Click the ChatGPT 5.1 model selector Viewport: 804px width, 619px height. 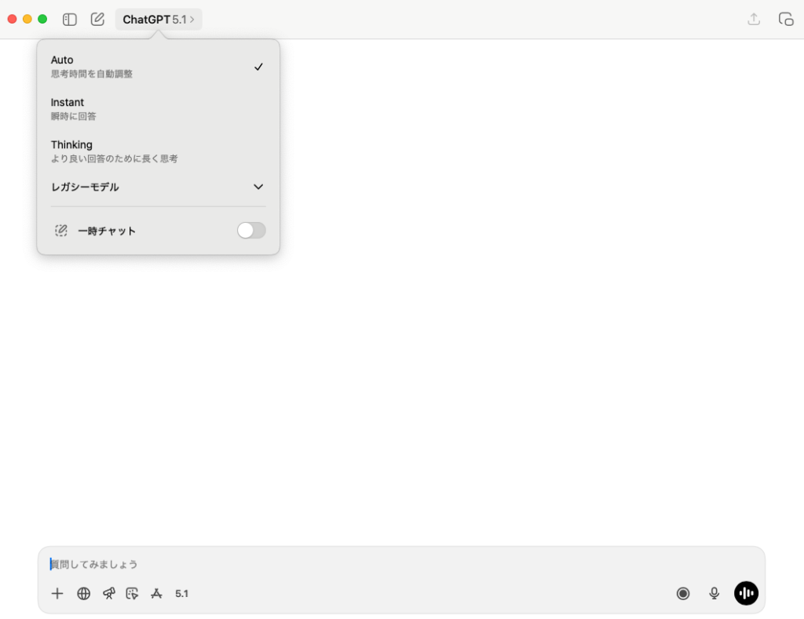tap(159, 20)
